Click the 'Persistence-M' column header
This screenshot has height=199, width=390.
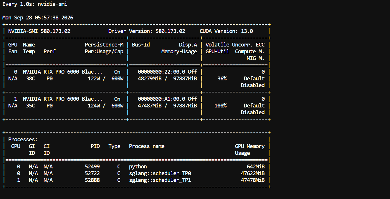pyautogui.click(x=104, y=45)
